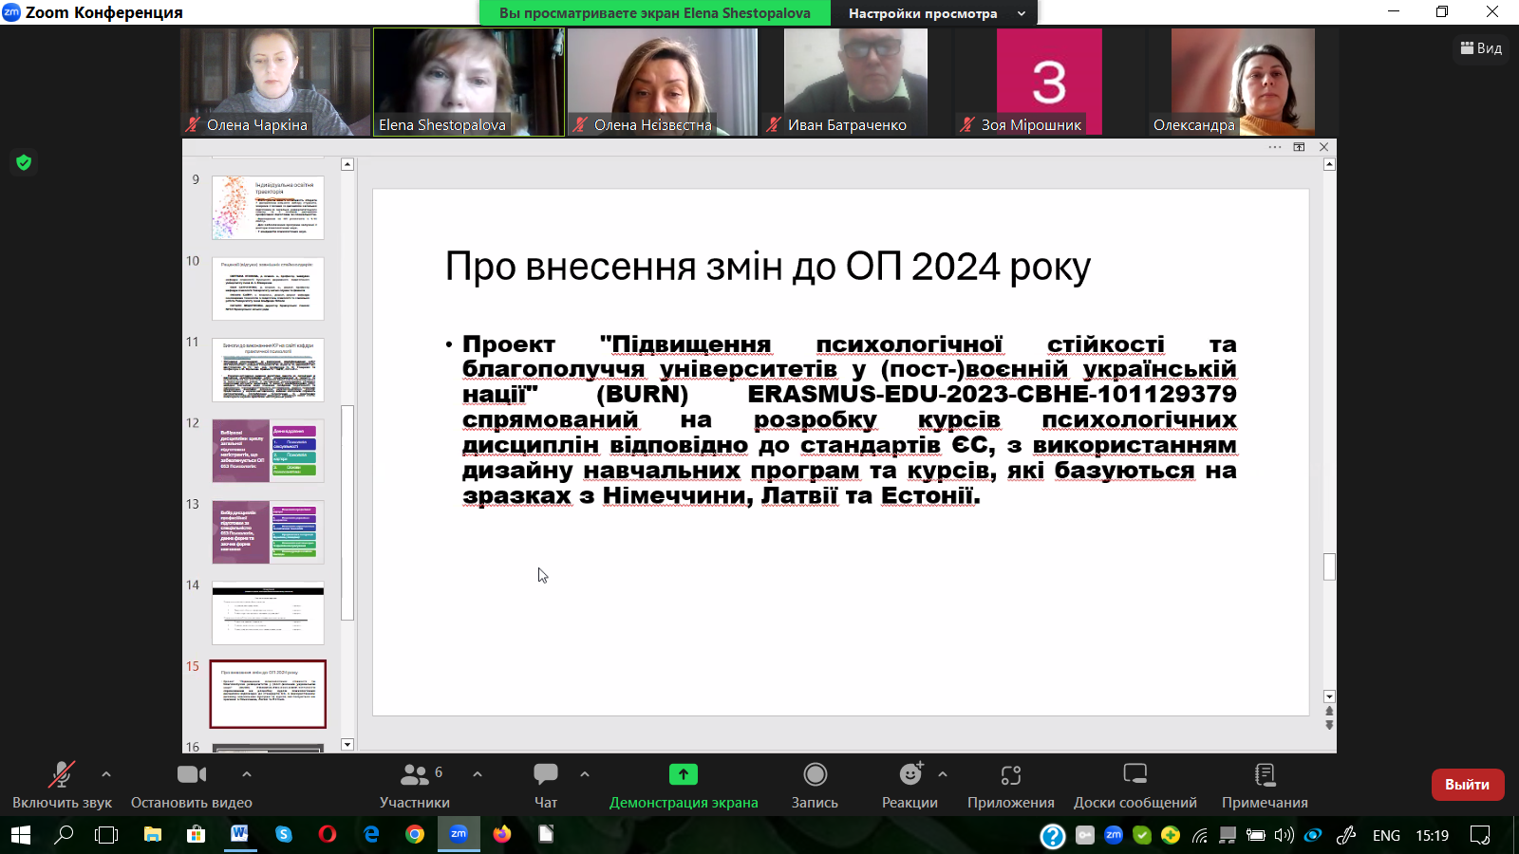The image size is (1519, 854).
Task: Expand video options arrow beside camera
Action: click(x=247, y=774)
